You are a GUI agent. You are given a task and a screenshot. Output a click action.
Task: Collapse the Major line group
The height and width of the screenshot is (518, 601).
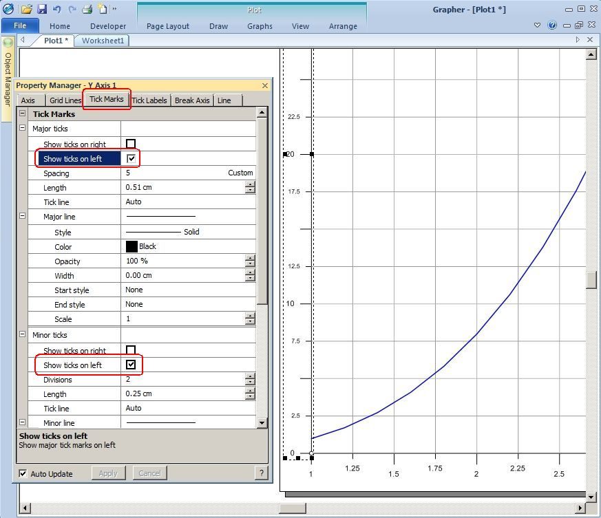coord(23,216)
